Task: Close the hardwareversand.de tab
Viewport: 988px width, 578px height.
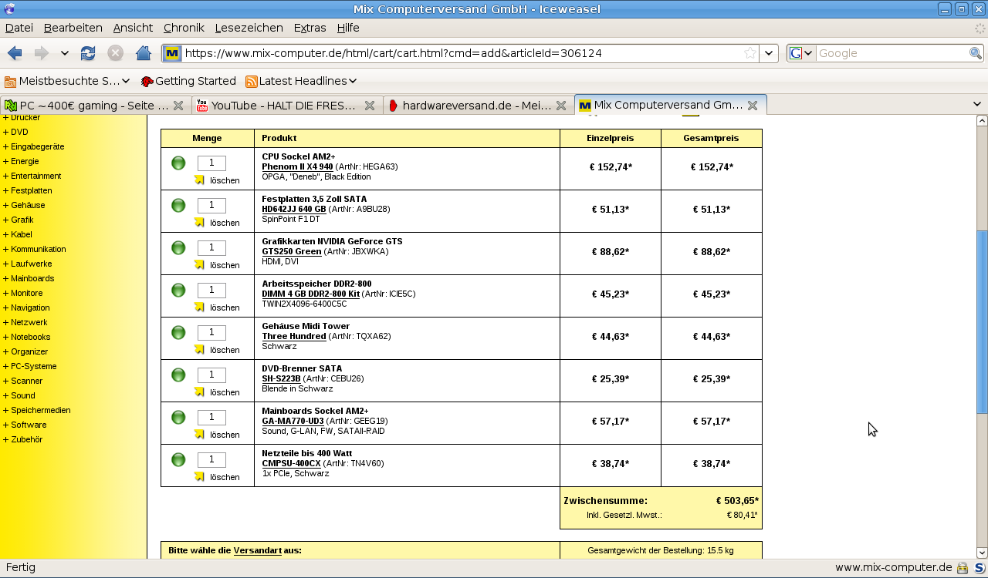Action: pyautogui.click(x=561, y=106)
